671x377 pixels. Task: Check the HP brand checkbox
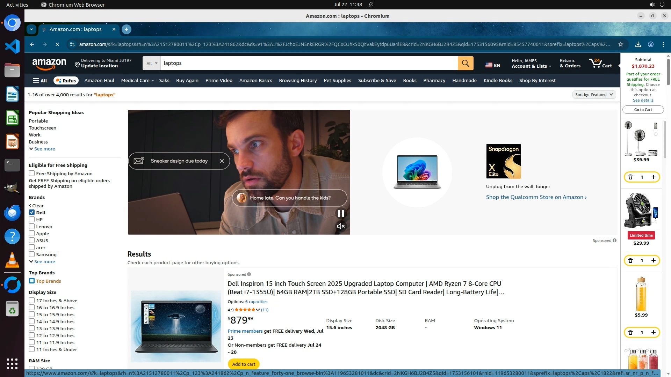[32, 220]
